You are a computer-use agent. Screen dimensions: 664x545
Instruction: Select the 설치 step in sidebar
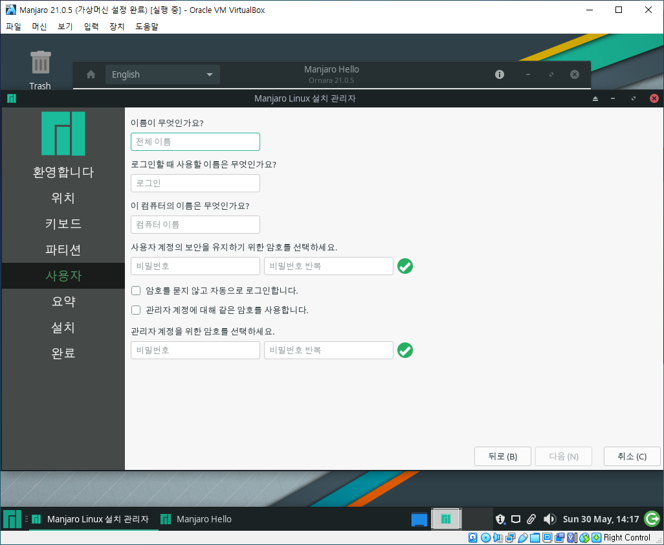[63, 328]
